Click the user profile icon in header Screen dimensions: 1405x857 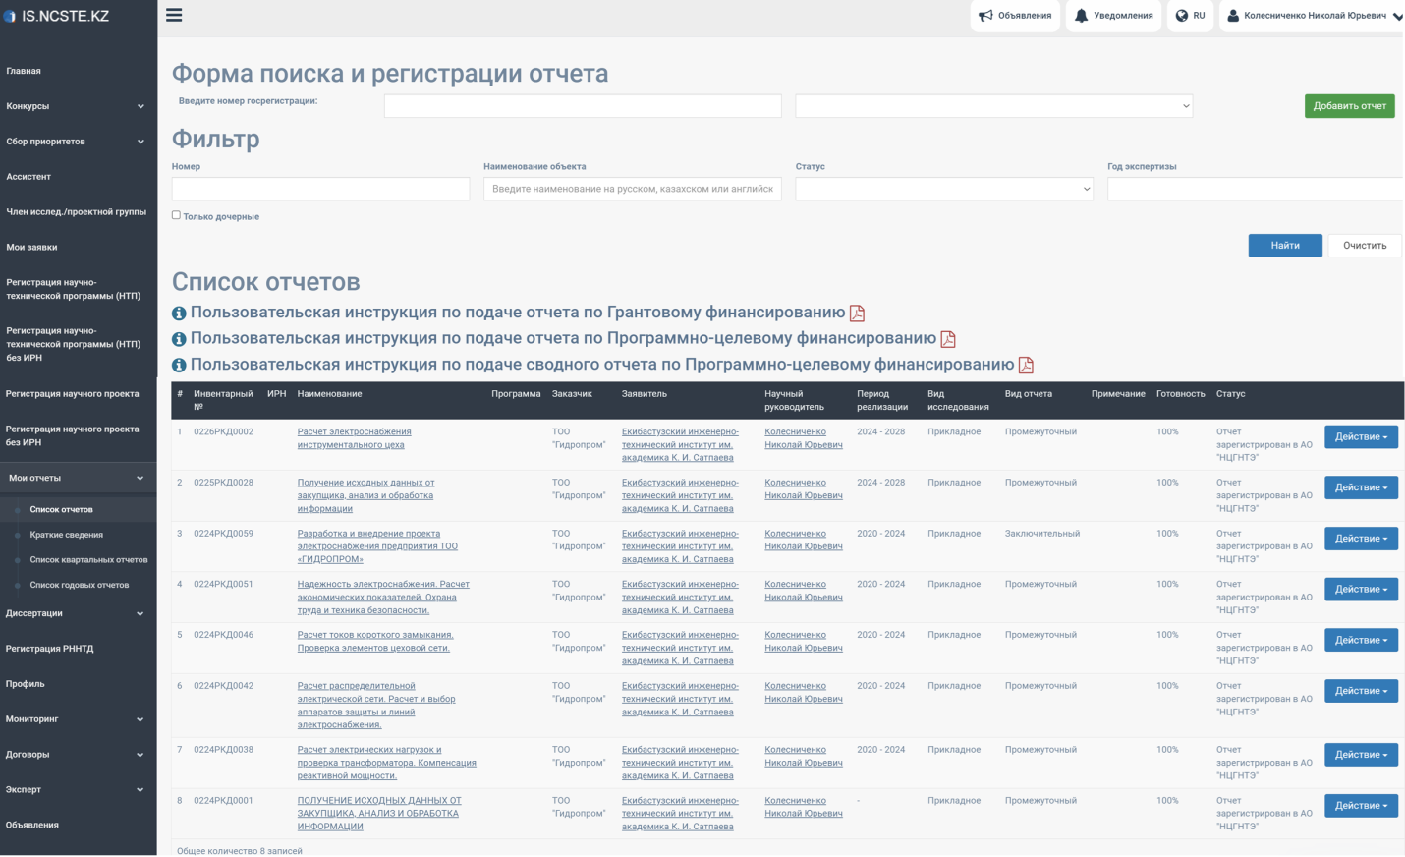point(1233,16)
